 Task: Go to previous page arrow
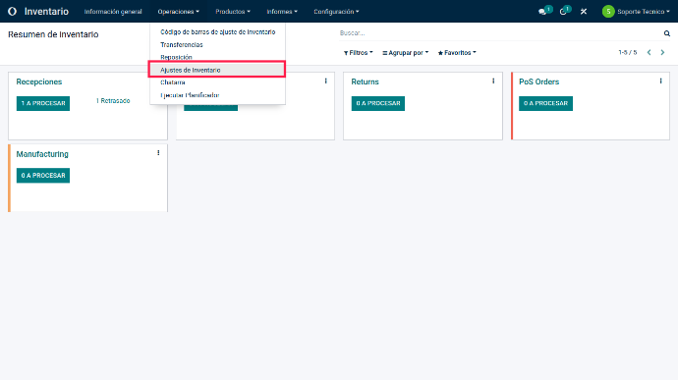pos(649,52)
